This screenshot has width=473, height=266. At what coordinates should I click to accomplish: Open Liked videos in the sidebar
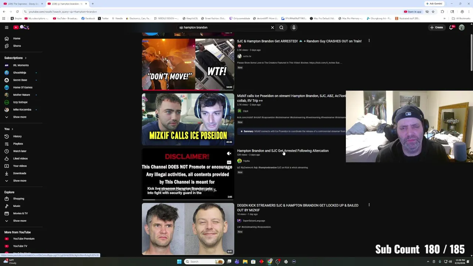point(20,158)
